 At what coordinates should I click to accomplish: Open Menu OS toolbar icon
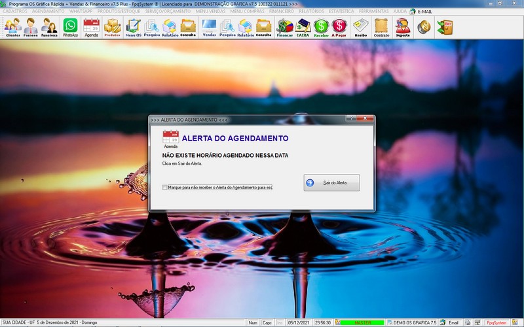(134, 27)
